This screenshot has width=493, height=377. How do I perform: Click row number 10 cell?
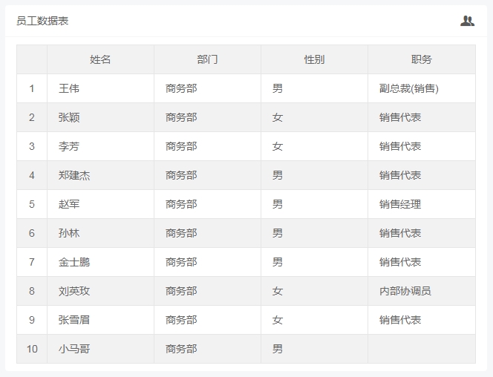tap(32, 349)
